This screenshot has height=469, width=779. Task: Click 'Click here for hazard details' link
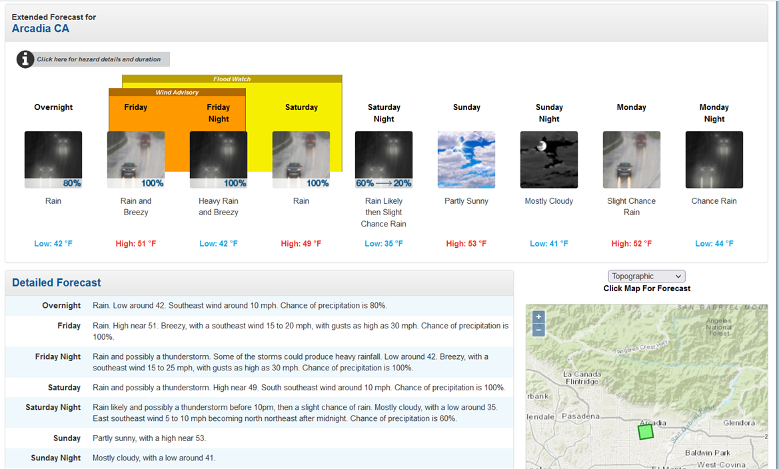[x=99, y=59]
